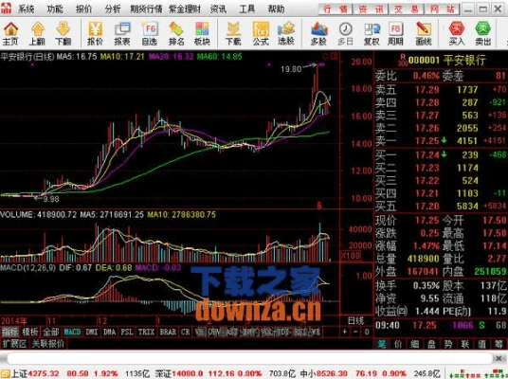This screenshot has height=379, width=508.
Task: Click the 日线 daily period label
Action: 355,320
